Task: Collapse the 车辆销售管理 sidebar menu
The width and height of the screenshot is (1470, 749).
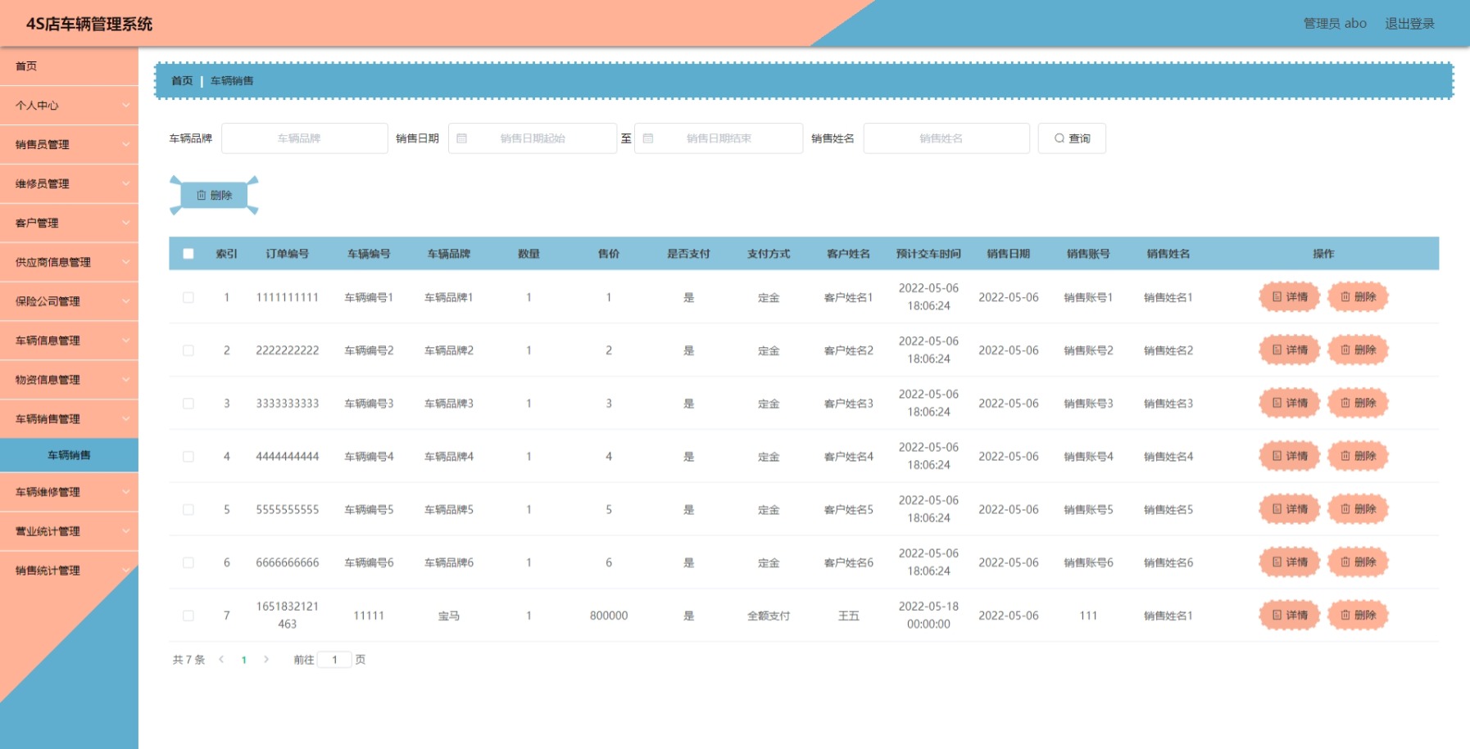Action: 69,419
